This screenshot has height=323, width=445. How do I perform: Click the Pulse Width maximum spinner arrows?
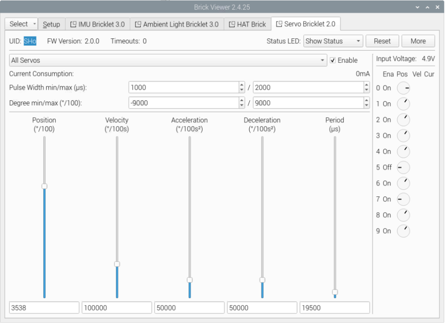[366, 87]
